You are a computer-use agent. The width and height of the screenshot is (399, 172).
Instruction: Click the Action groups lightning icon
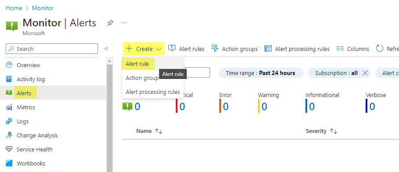215,48
